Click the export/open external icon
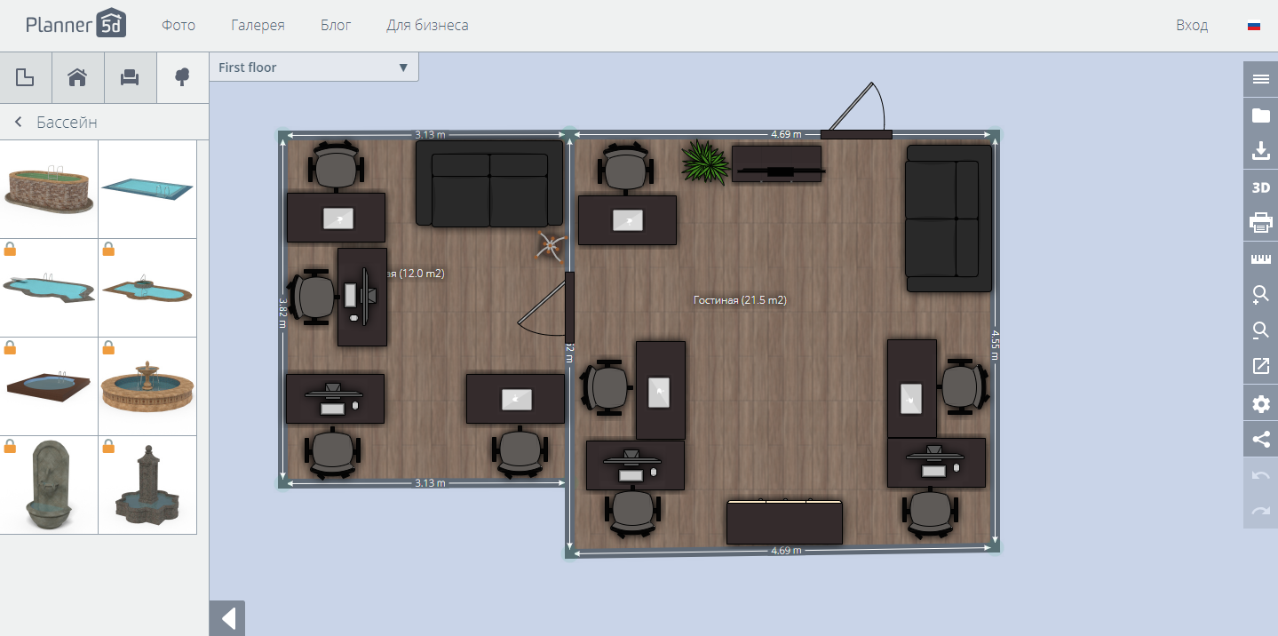This screenshot has height=636, width=1278. [x=1260, y=367]
